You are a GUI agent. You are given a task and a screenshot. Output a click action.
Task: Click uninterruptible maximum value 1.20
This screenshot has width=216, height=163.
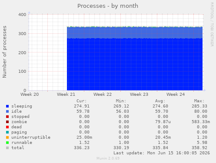(202, 137)
